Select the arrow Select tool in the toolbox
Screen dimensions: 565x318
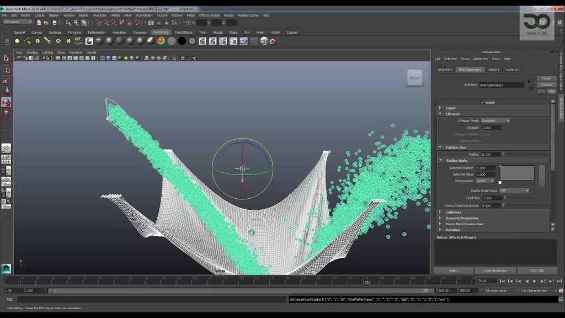[6, 59]
